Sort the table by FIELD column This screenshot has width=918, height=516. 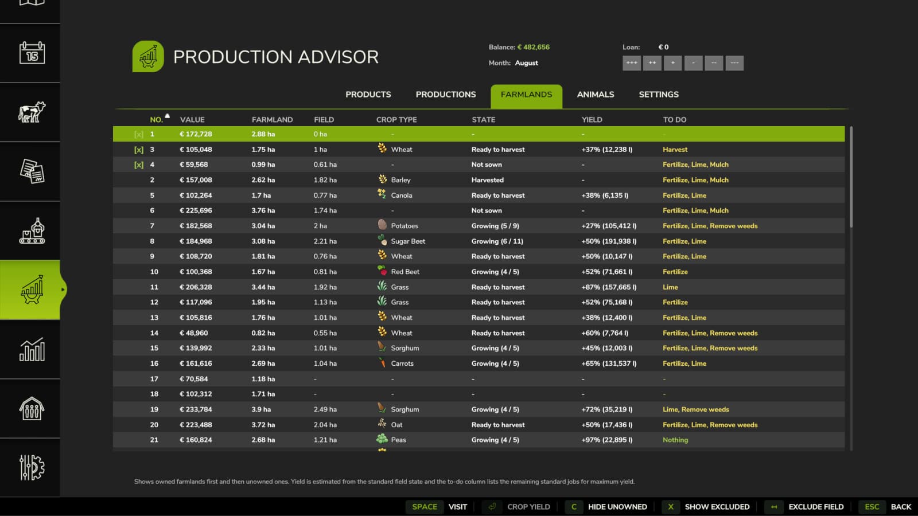click(x=324, y=119)
